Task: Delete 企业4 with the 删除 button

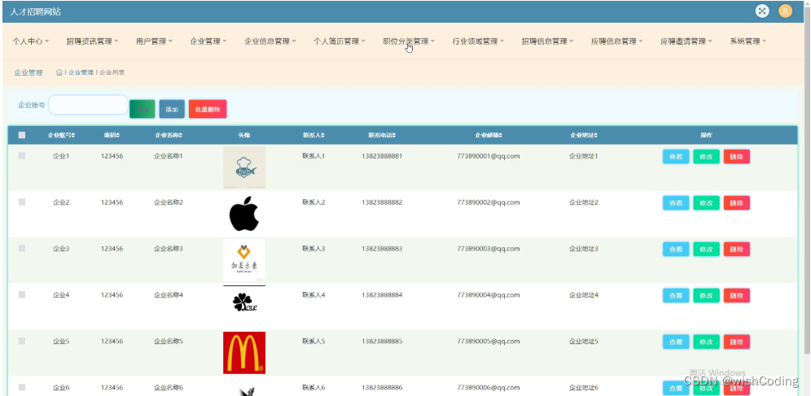Action: pos(737,295)
